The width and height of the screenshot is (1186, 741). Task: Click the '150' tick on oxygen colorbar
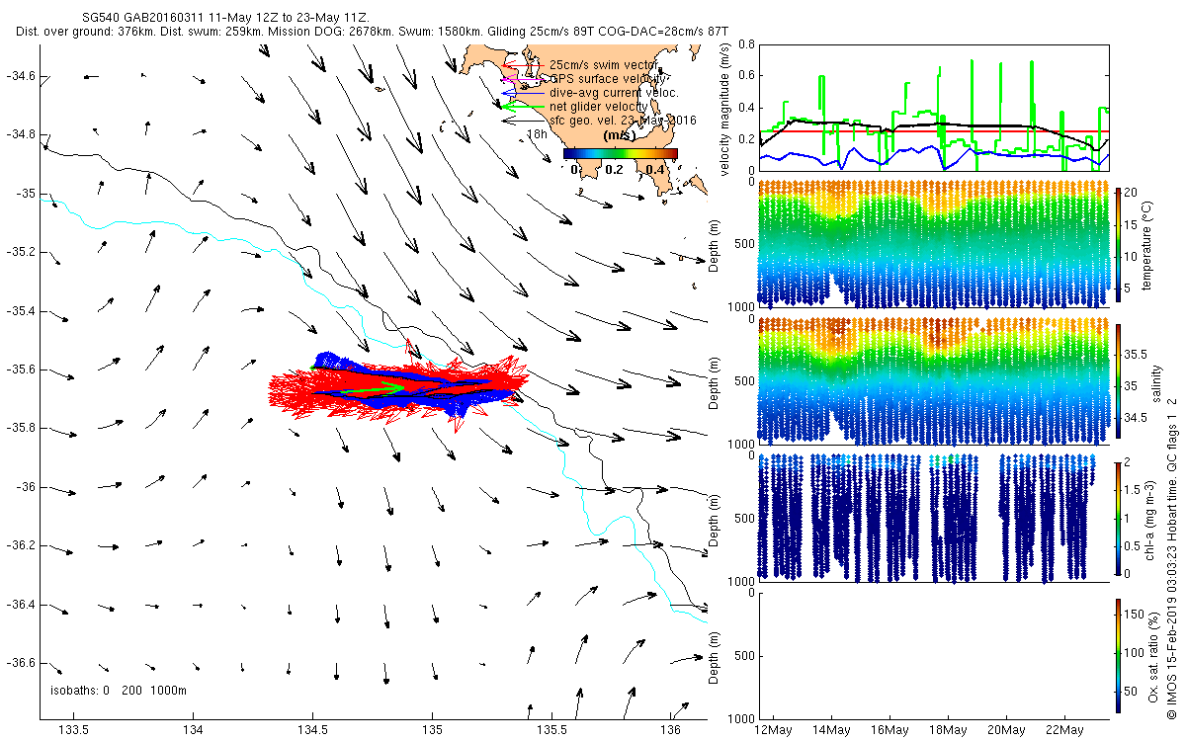coord(1134,616)
